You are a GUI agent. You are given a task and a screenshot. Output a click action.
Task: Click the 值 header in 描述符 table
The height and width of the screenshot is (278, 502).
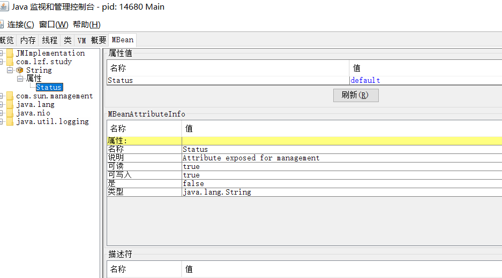point(342,269)
